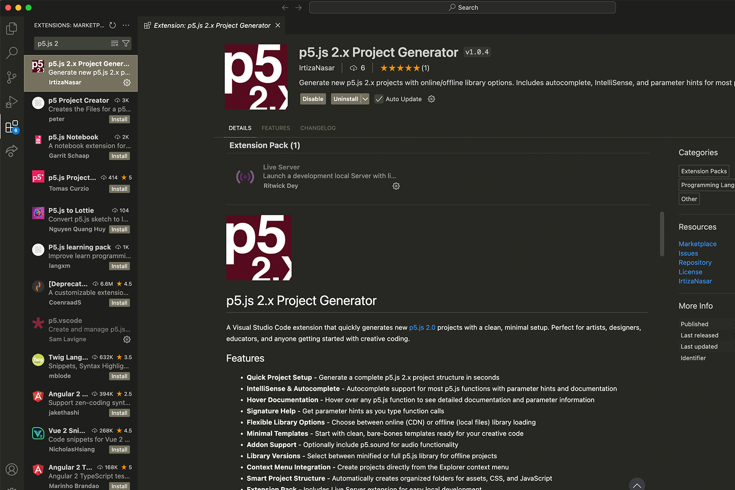Open the Uninstall dropdown arrow
Screen dimensions: 735x490
(365, 98)
